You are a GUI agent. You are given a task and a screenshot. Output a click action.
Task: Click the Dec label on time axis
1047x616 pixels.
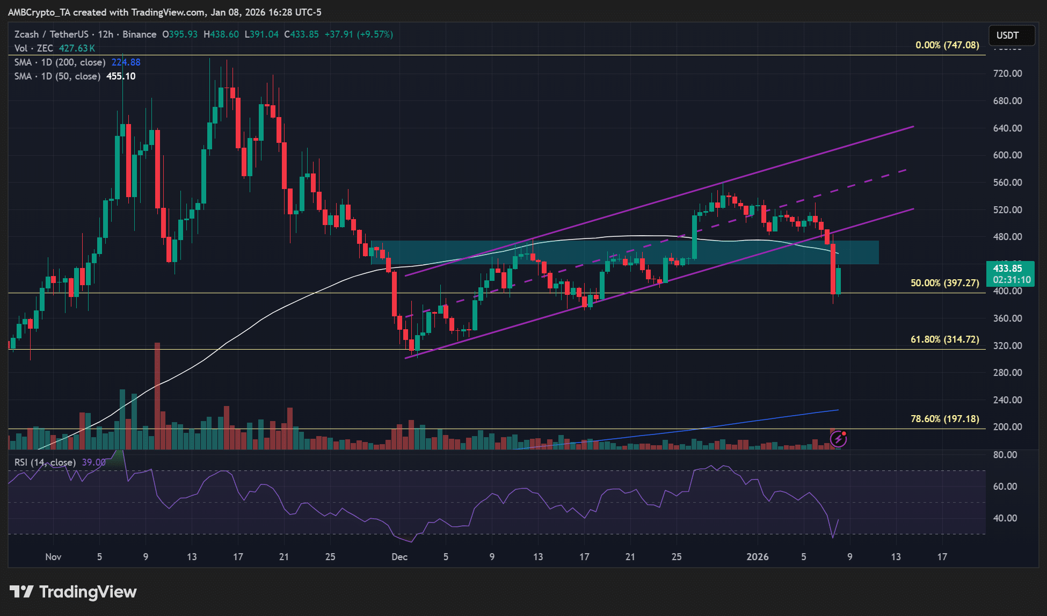pos(399,557)
